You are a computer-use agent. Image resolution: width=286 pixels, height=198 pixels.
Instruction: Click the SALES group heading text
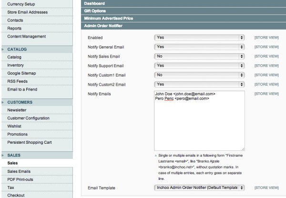pos(14,155)
